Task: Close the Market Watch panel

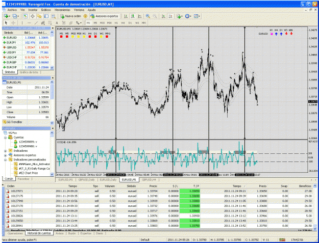Action: [53, 28]
